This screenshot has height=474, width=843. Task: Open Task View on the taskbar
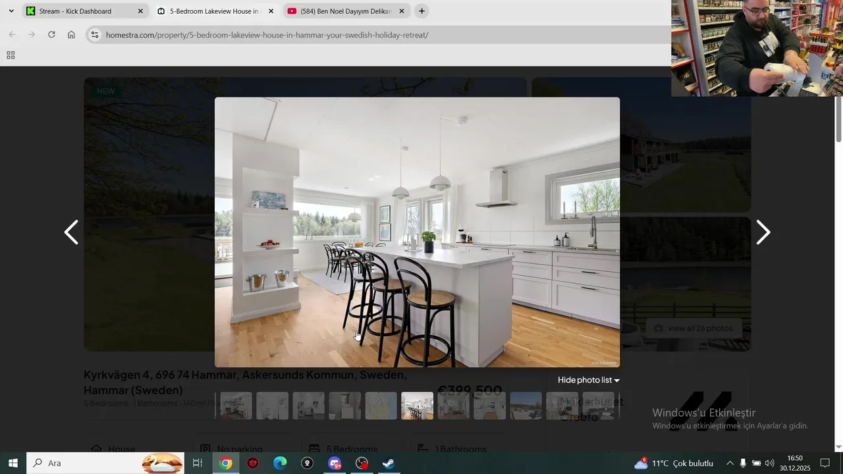point(197,463)
